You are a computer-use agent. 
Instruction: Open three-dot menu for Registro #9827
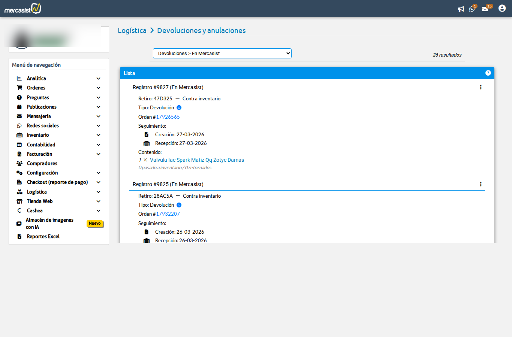tap(481, 87)
